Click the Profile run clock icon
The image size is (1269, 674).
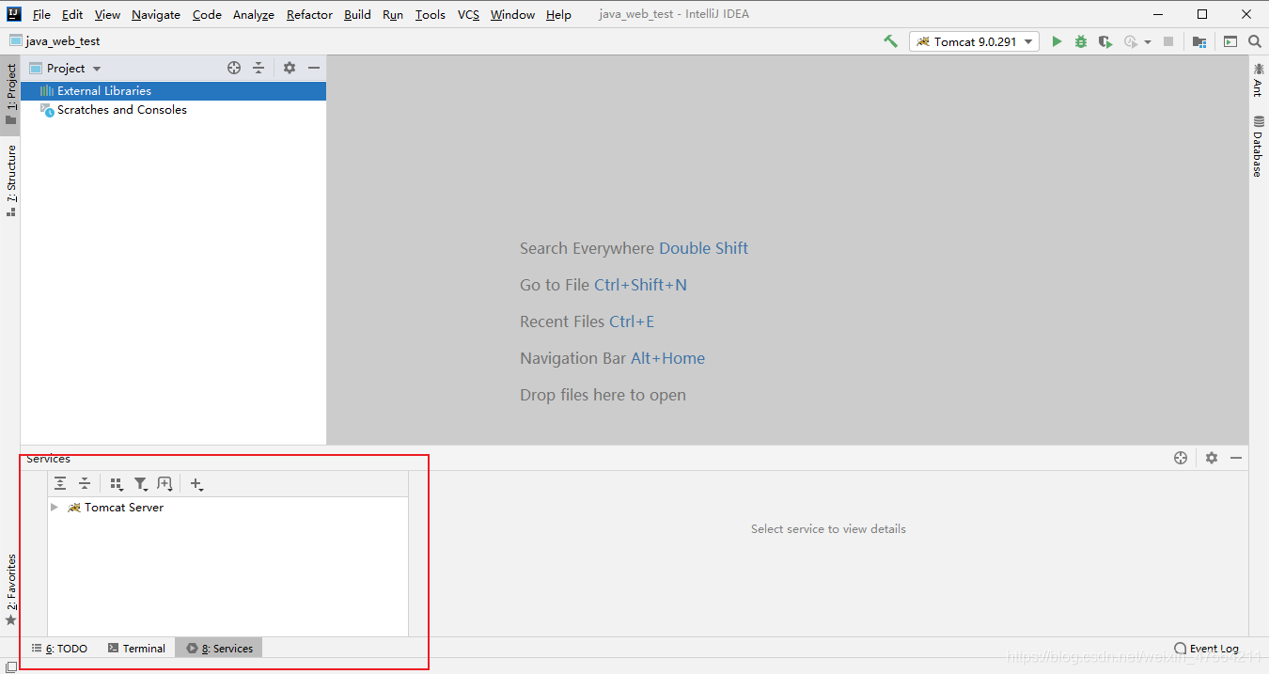pyautogui.click(x=1131, y=41)
